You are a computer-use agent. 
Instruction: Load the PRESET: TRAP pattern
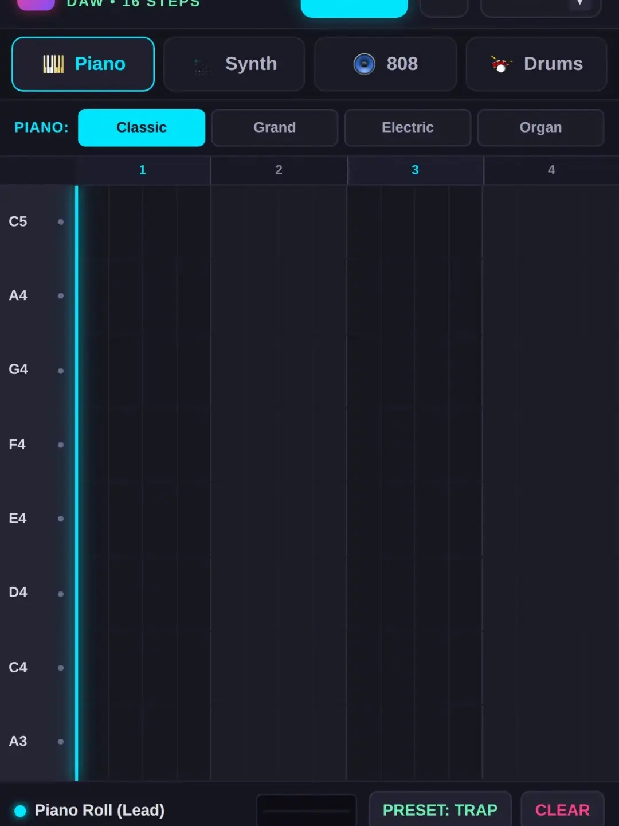[440, 809]
